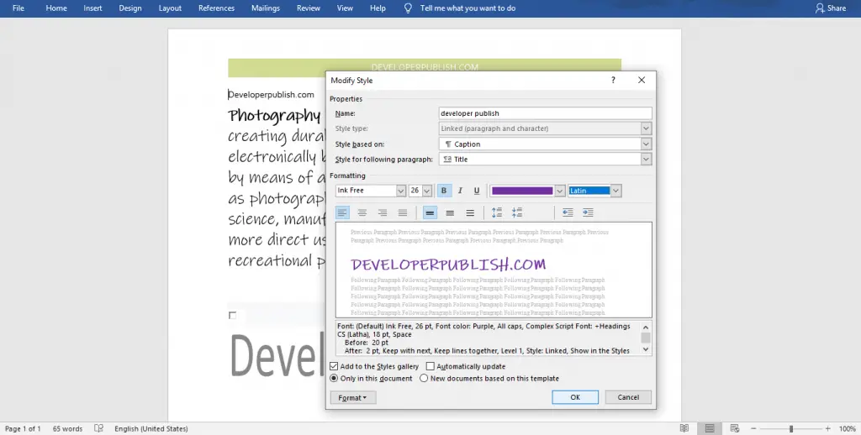Switch to the Home tab
Image resolution: width=861 pixels, height=435 pixels.
(x=56, y=8)
